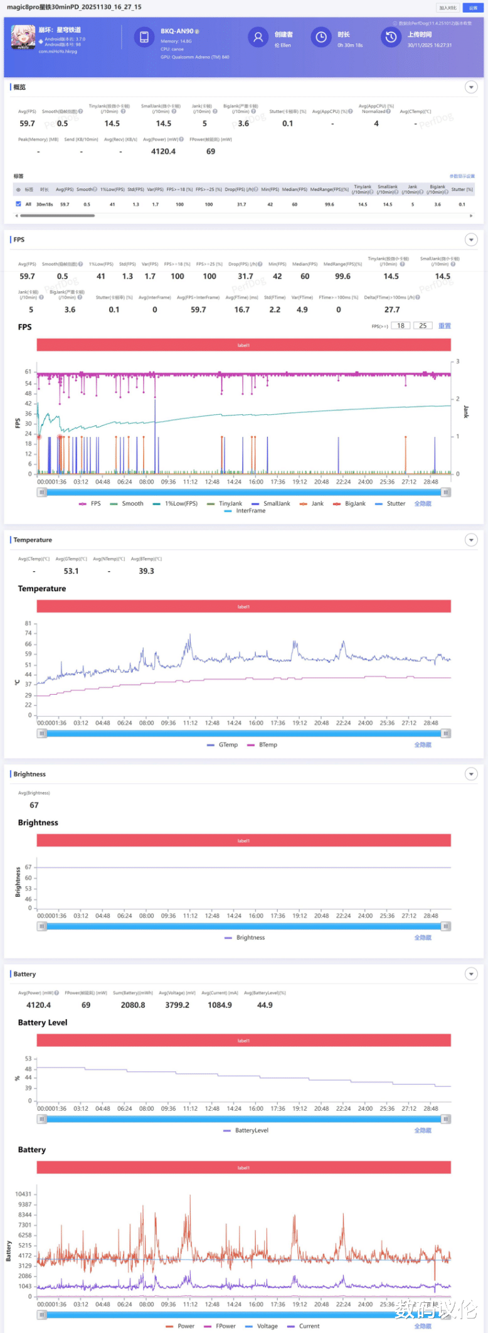Click 全隐藏 in Temperature chart legend
488x1333 pixels.
(423, 745)
